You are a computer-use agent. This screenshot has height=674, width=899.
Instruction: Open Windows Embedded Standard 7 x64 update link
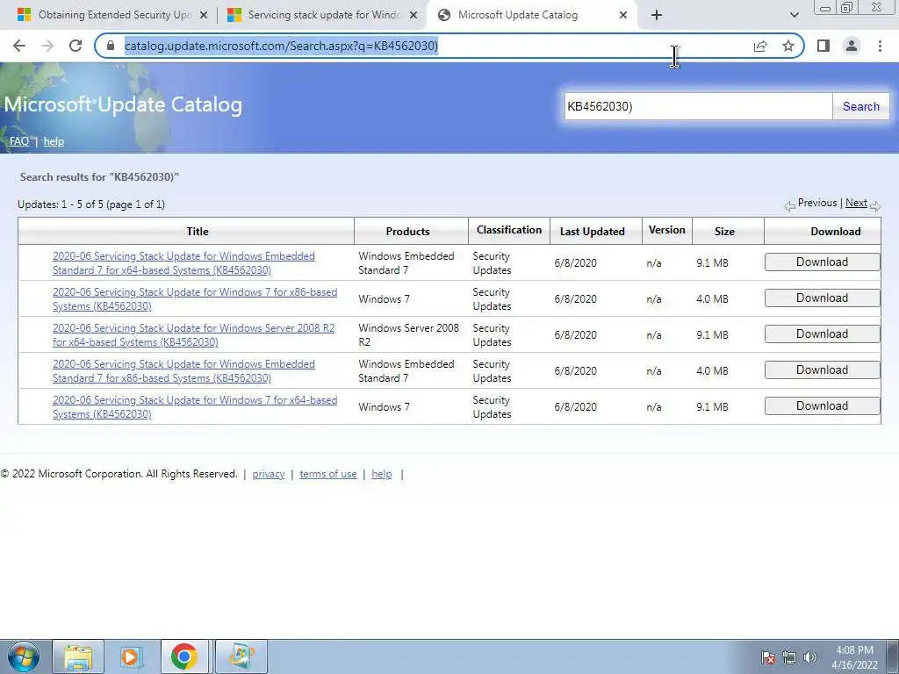click(183, 263)
